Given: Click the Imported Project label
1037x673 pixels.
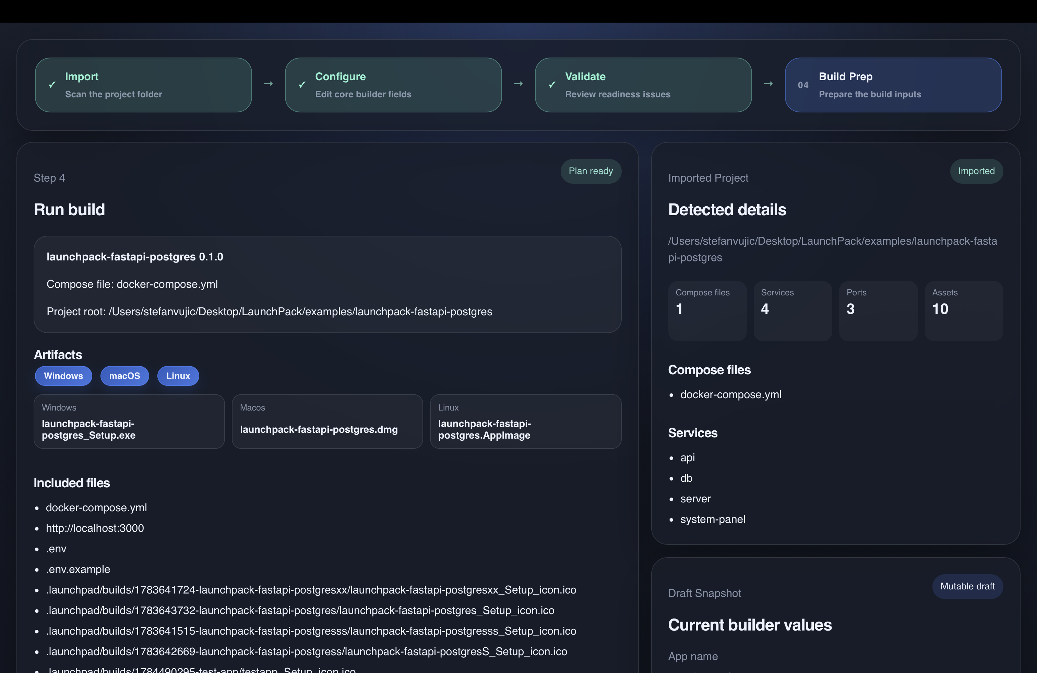Looking at the screenshot, I should pyautogui.click(x=708, y=178).
